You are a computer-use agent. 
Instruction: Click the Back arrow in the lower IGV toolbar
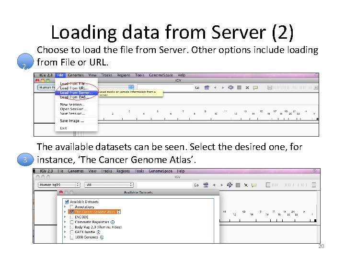coord(214,185)
